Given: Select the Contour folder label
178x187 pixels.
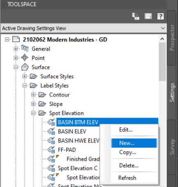Looking at the screenshot, I should (x=59, y=95).
